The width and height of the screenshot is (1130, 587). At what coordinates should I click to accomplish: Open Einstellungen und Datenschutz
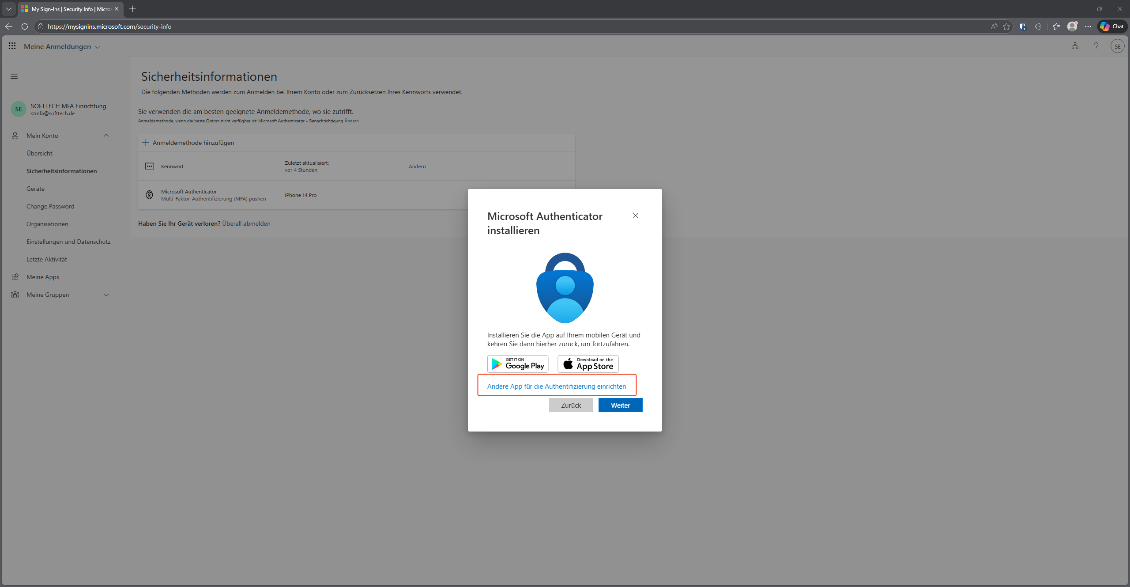(68, 242)
